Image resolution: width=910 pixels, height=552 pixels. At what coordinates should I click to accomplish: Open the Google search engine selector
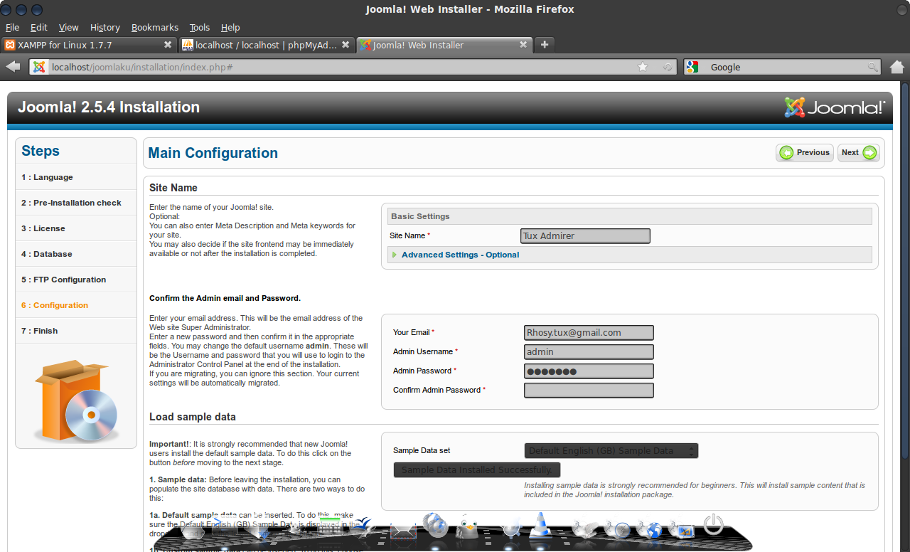click(694, 67)
